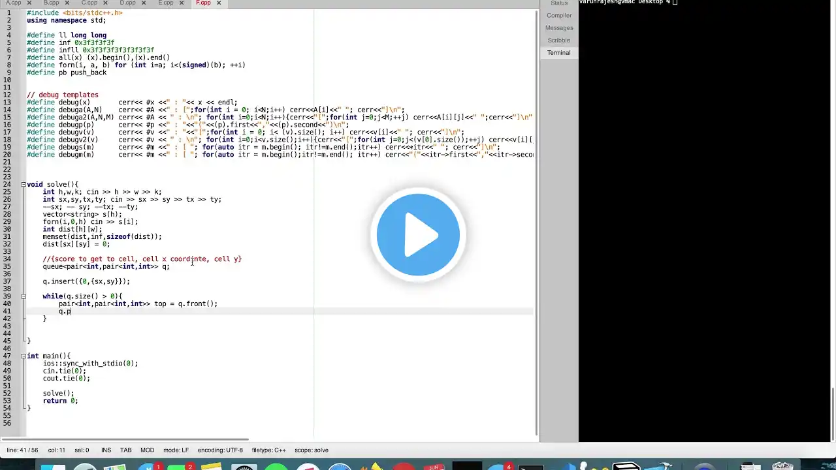Switch to the B.cpp file tab

tap(51, 3)
